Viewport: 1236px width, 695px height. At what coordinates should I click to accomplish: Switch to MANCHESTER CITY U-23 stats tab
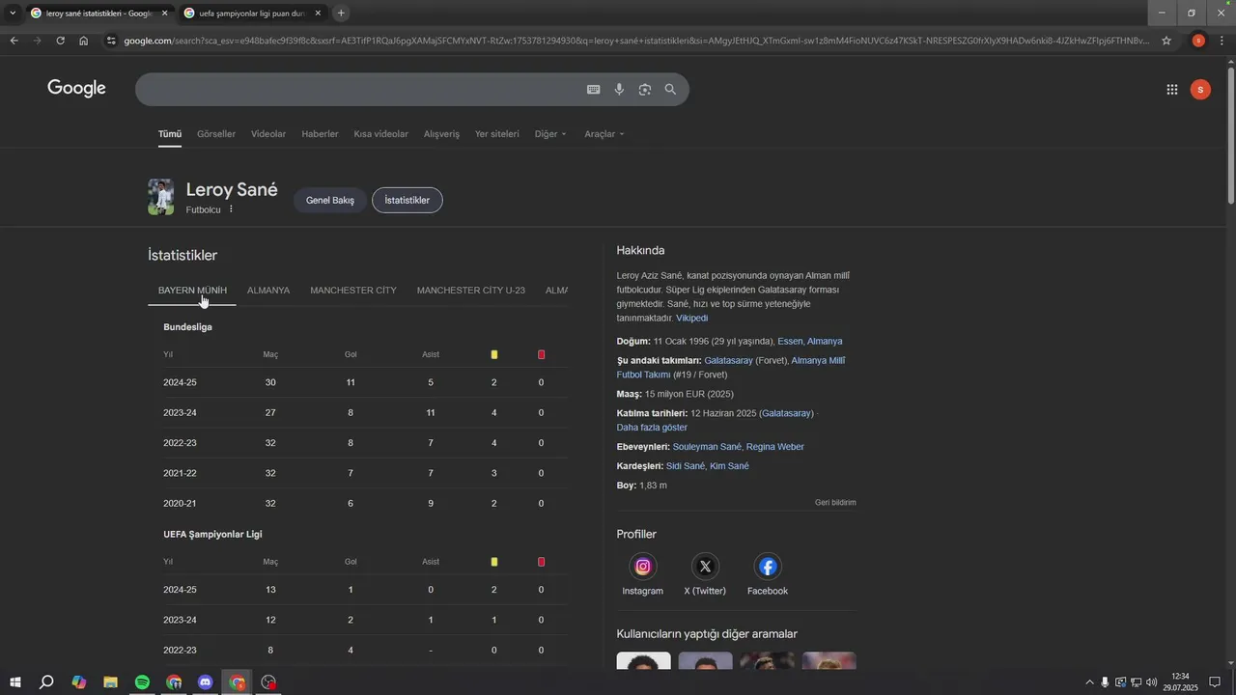pyautogui.click(x=471, y=291)
